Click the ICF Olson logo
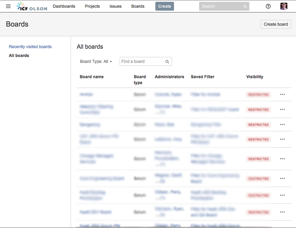The image size is (296, 228). (32, 6)
